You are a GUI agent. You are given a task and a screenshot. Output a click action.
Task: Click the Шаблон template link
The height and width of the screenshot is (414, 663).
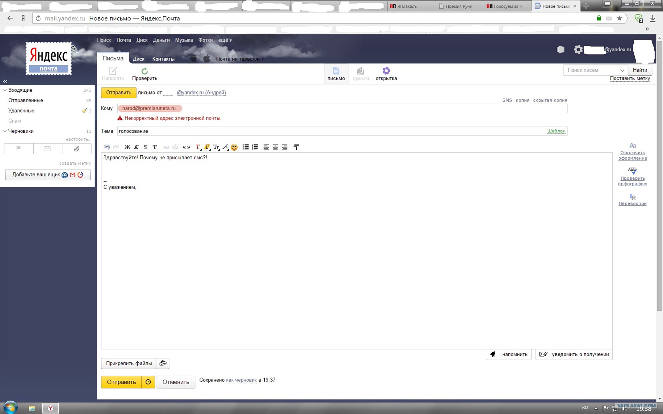556,131
